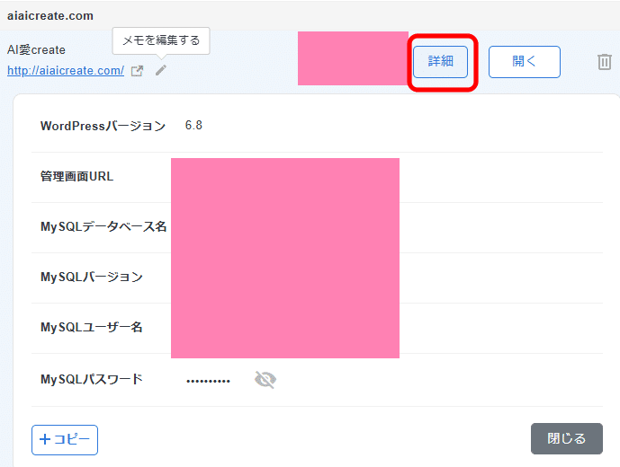Click the MySQLユーザー名 label
The height and width of the screenshot is (467, 620).
[x=92, y=327]
